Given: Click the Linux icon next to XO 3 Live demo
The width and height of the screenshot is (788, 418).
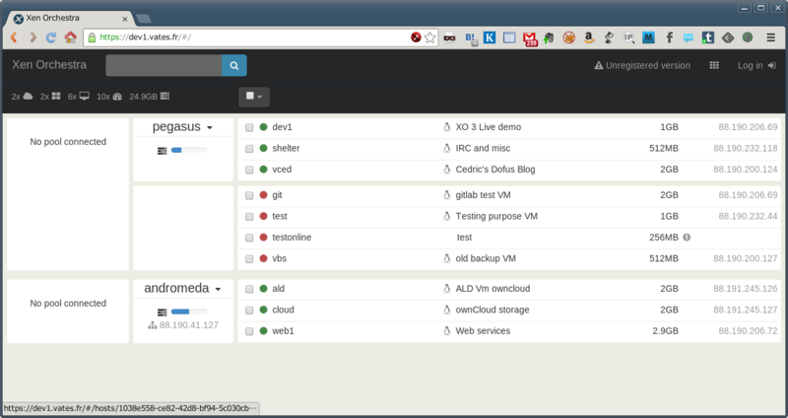Looking at the screenshot, I should tap(447, 127).
